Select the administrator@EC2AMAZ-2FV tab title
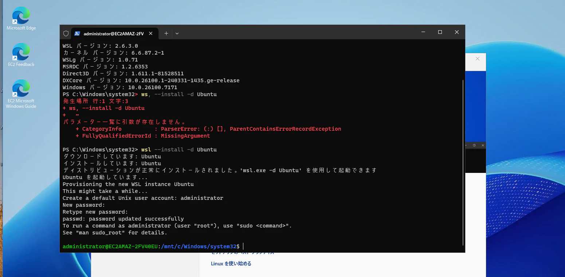Image resolution: width=565 pixels, height=277 pixels. tap(114, 33)
